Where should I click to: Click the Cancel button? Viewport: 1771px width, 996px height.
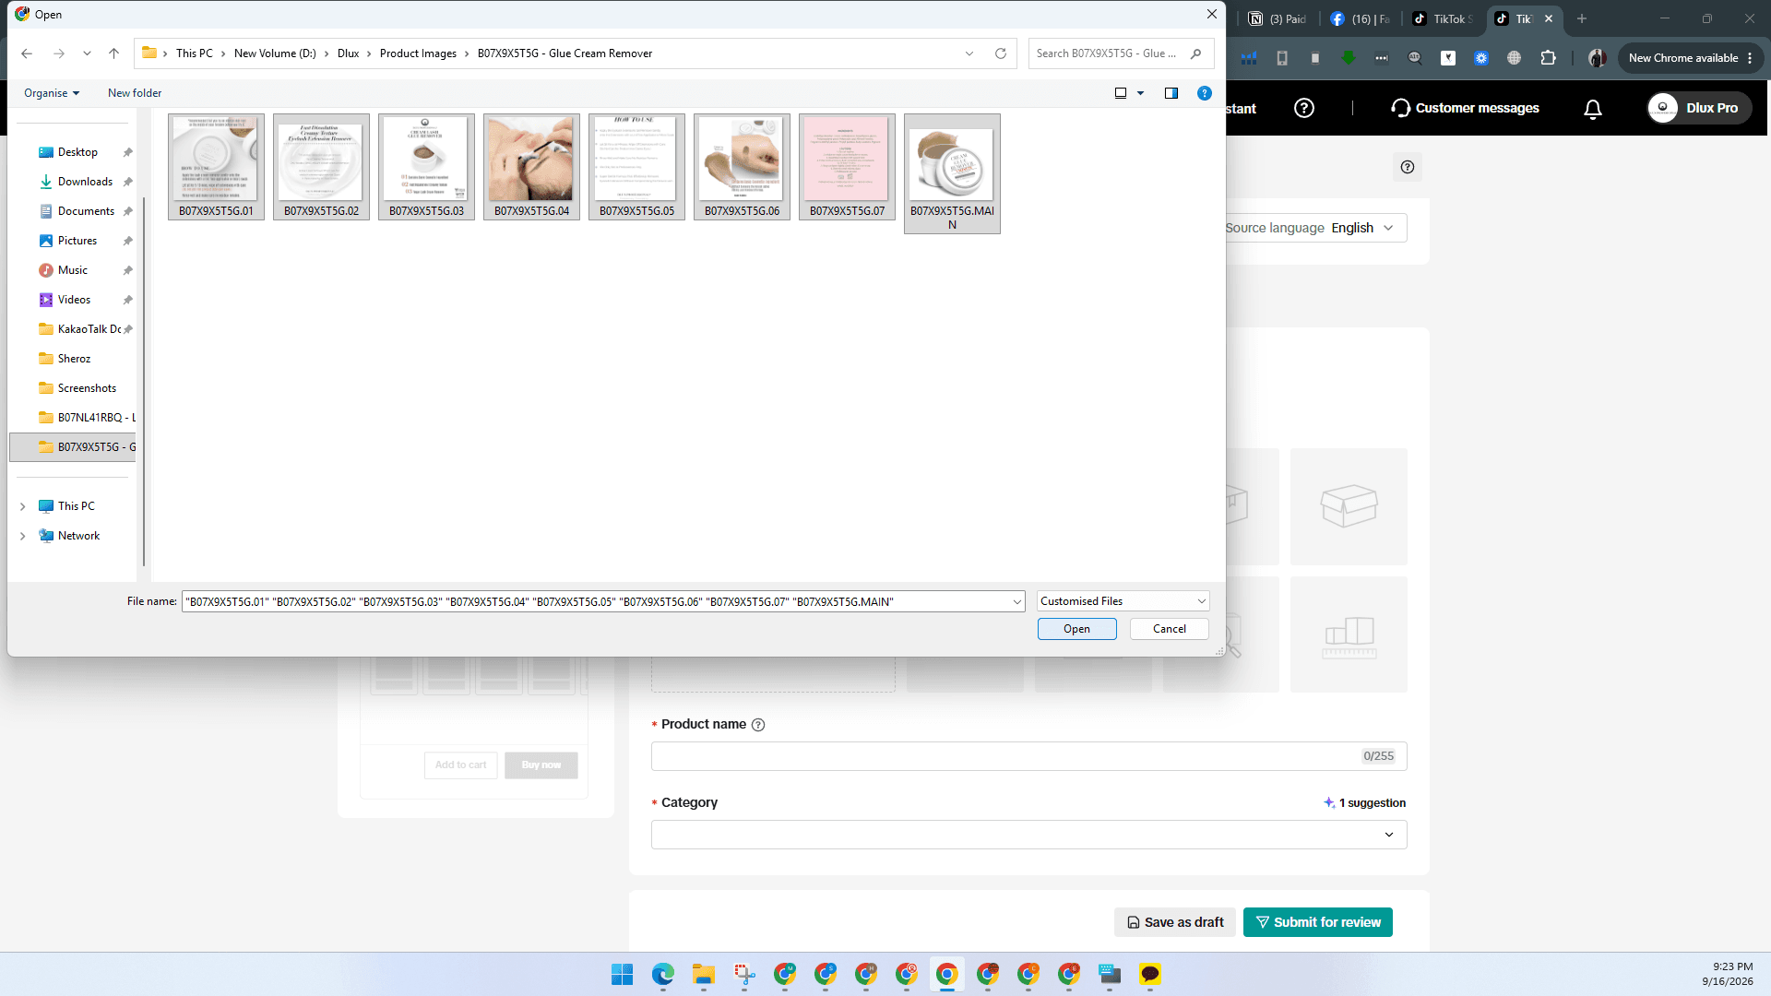point(1169,629)
